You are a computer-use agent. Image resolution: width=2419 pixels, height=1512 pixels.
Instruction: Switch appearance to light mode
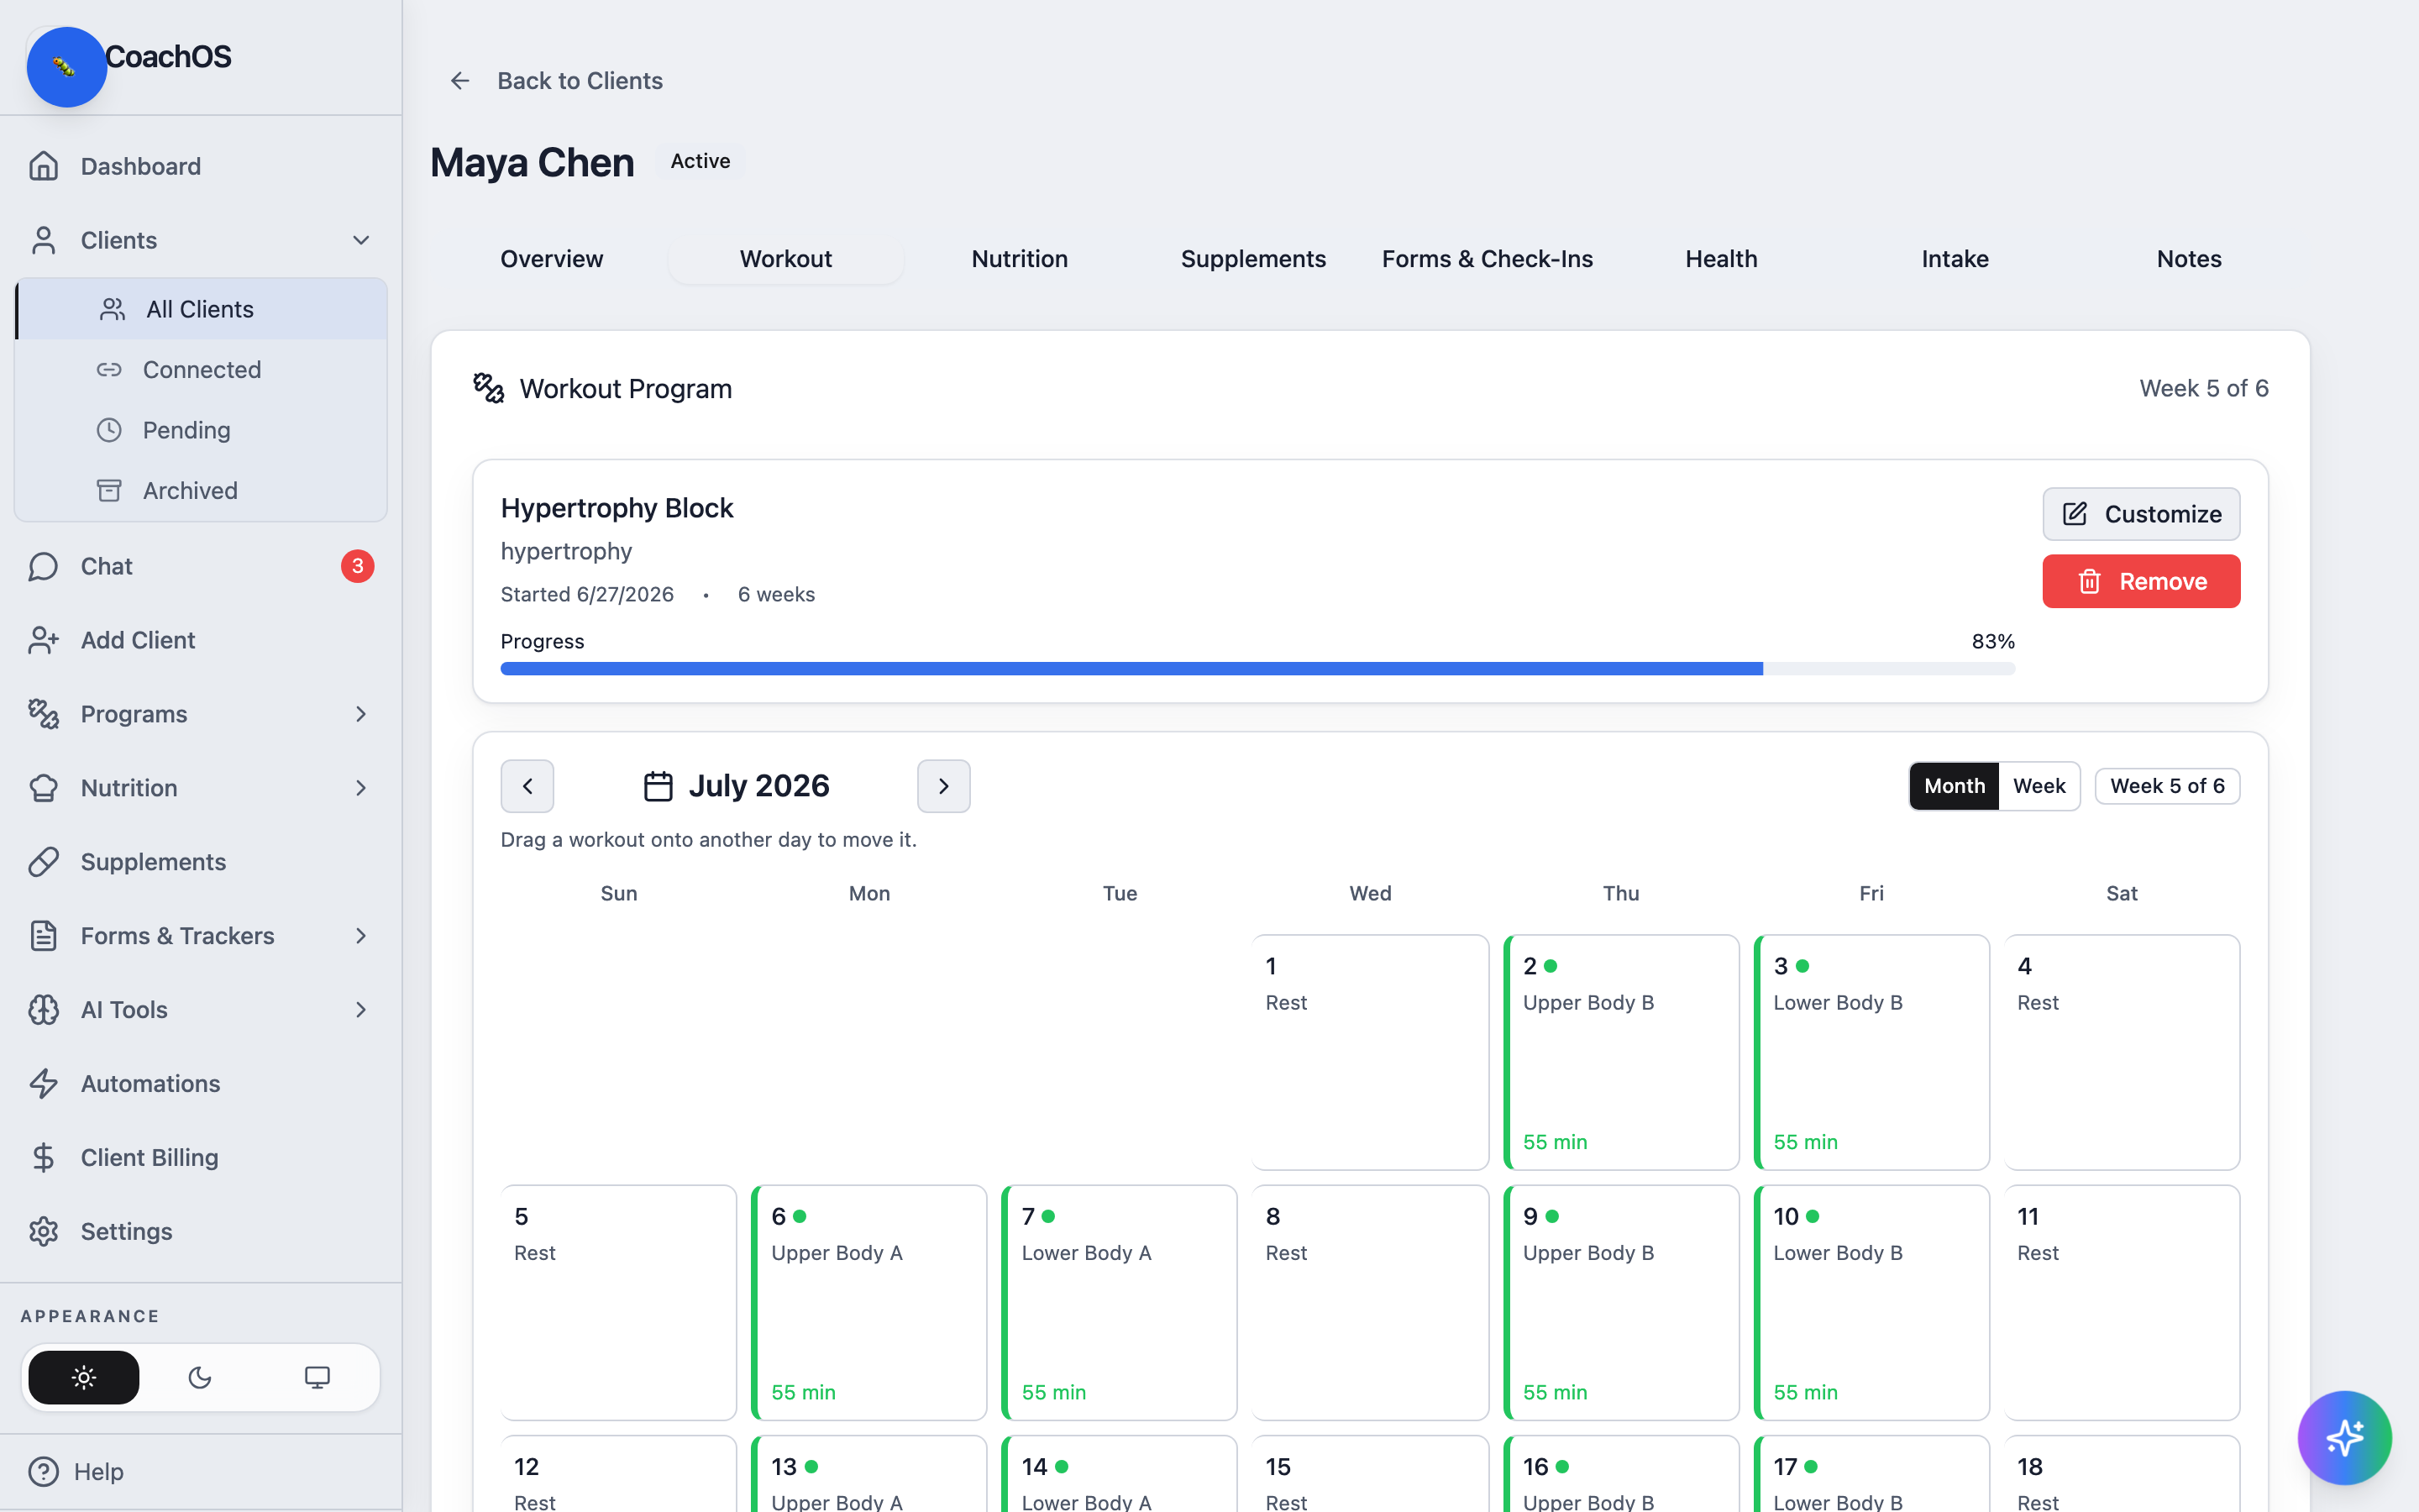point(84,1378)
